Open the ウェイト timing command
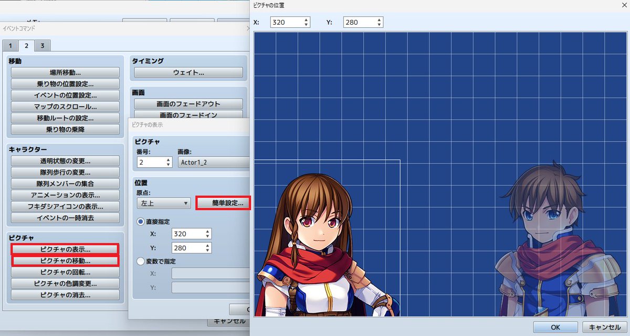 (x=188, y=72)
